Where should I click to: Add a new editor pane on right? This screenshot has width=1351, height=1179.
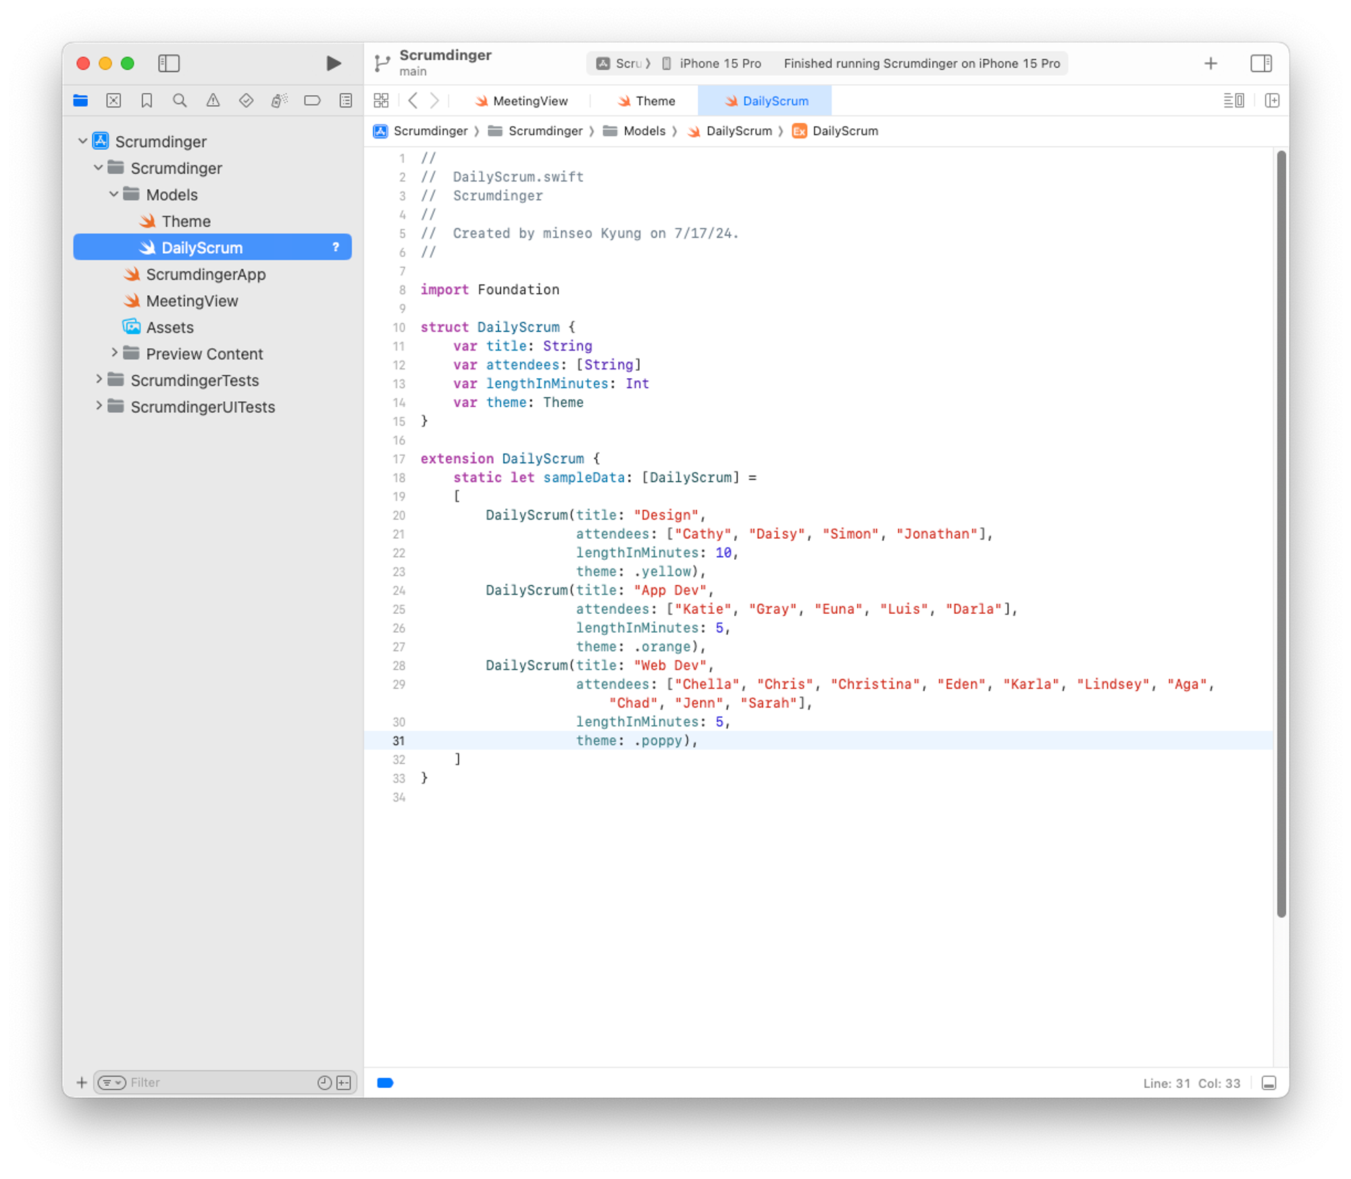coord(1272,101)
